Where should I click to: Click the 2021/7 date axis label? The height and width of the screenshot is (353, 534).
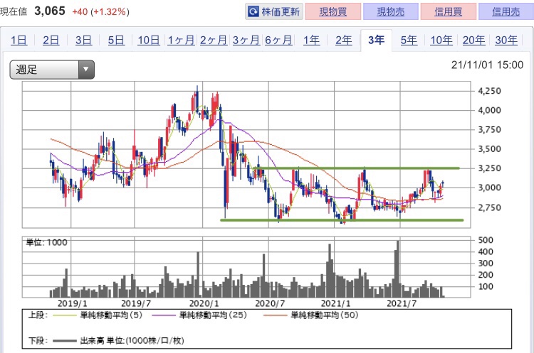402,303
